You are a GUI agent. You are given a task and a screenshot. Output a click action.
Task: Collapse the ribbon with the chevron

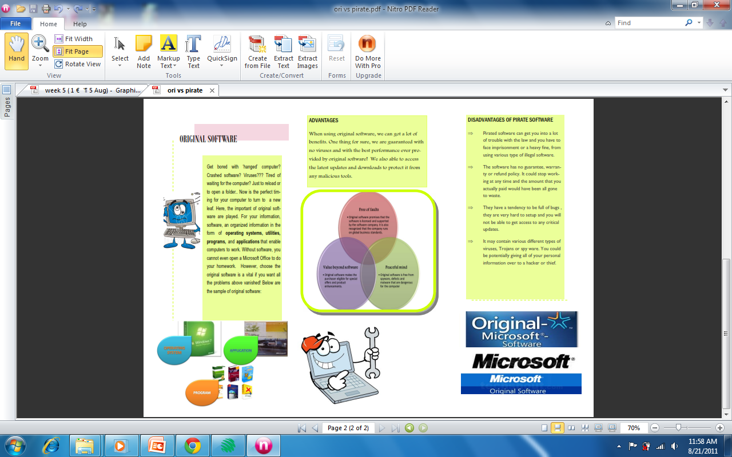608,23
